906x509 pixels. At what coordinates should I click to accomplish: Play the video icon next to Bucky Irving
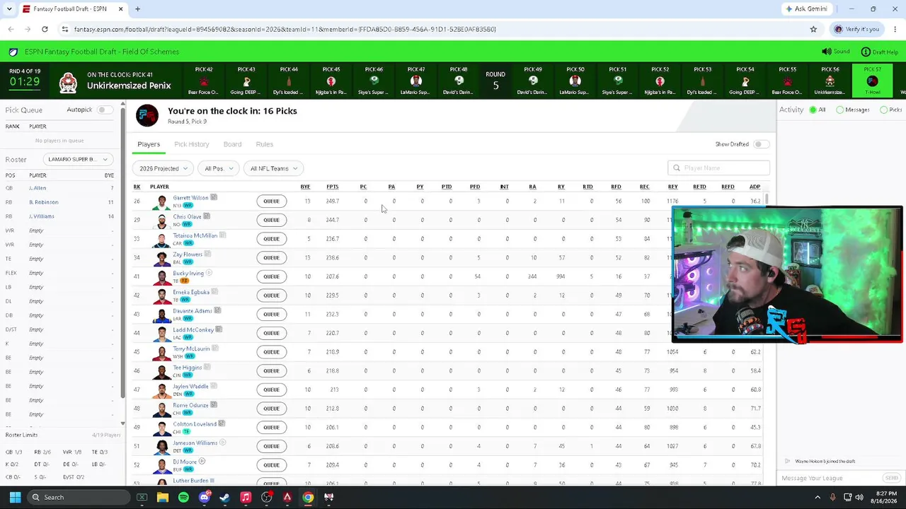(209, 273)
